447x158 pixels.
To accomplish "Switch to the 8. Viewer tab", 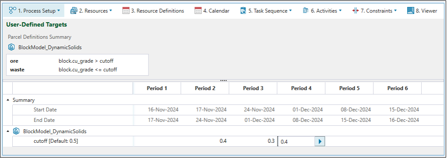I will coord(422,11).
